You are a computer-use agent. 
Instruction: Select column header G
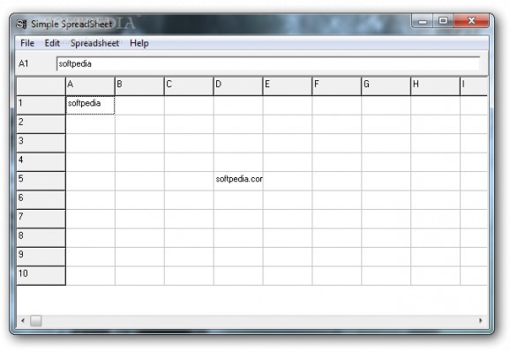(386, 86)
